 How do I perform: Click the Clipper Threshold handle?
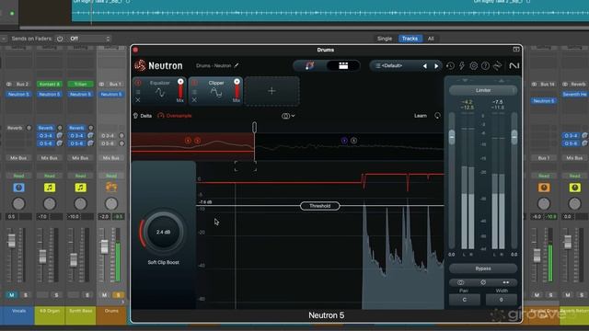point(320,206)
